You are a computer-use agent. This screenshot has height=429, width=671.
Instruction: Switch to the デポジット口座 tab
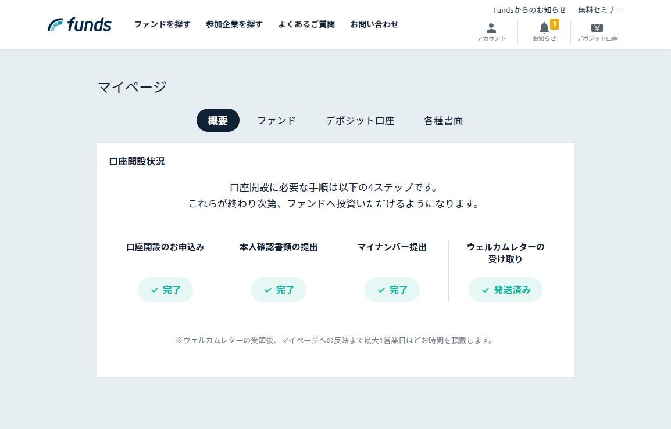[360, 121]
